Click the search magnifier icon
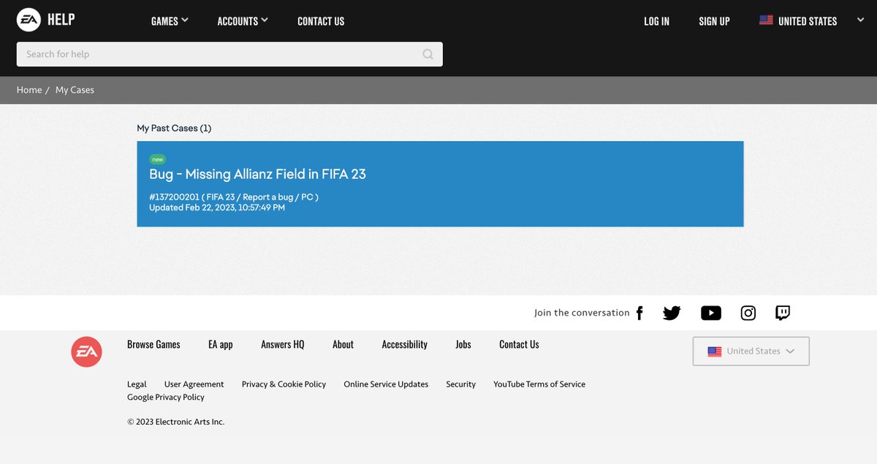The height and width of the screenshot is (464, 877). click(x=428, y=54)
